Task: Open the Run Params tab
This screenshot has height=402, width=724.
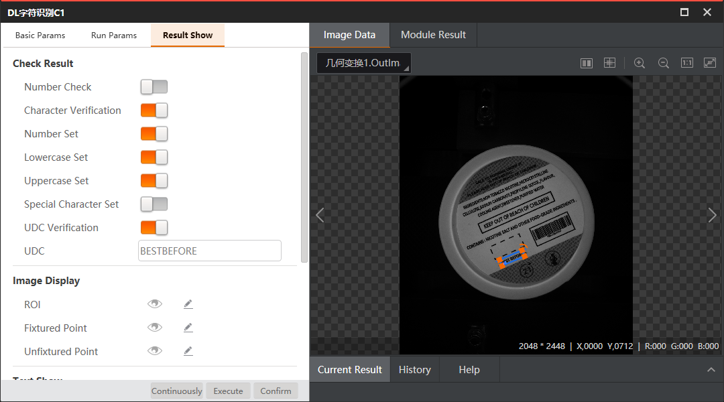Action: (x=113, y=34)
